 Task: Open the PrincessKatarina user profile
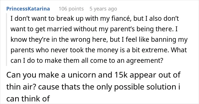pyautogui.click(x=28, y=9)
